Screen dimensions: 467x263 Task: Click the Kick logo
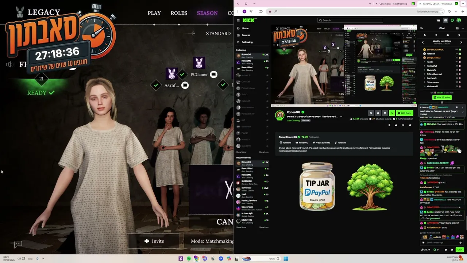[x=250, y=20]
